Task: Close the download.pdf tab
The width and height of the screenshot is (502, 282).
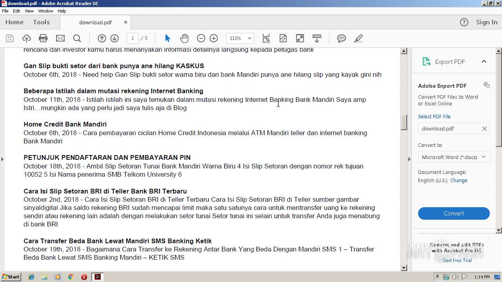Action: (125, 22)
